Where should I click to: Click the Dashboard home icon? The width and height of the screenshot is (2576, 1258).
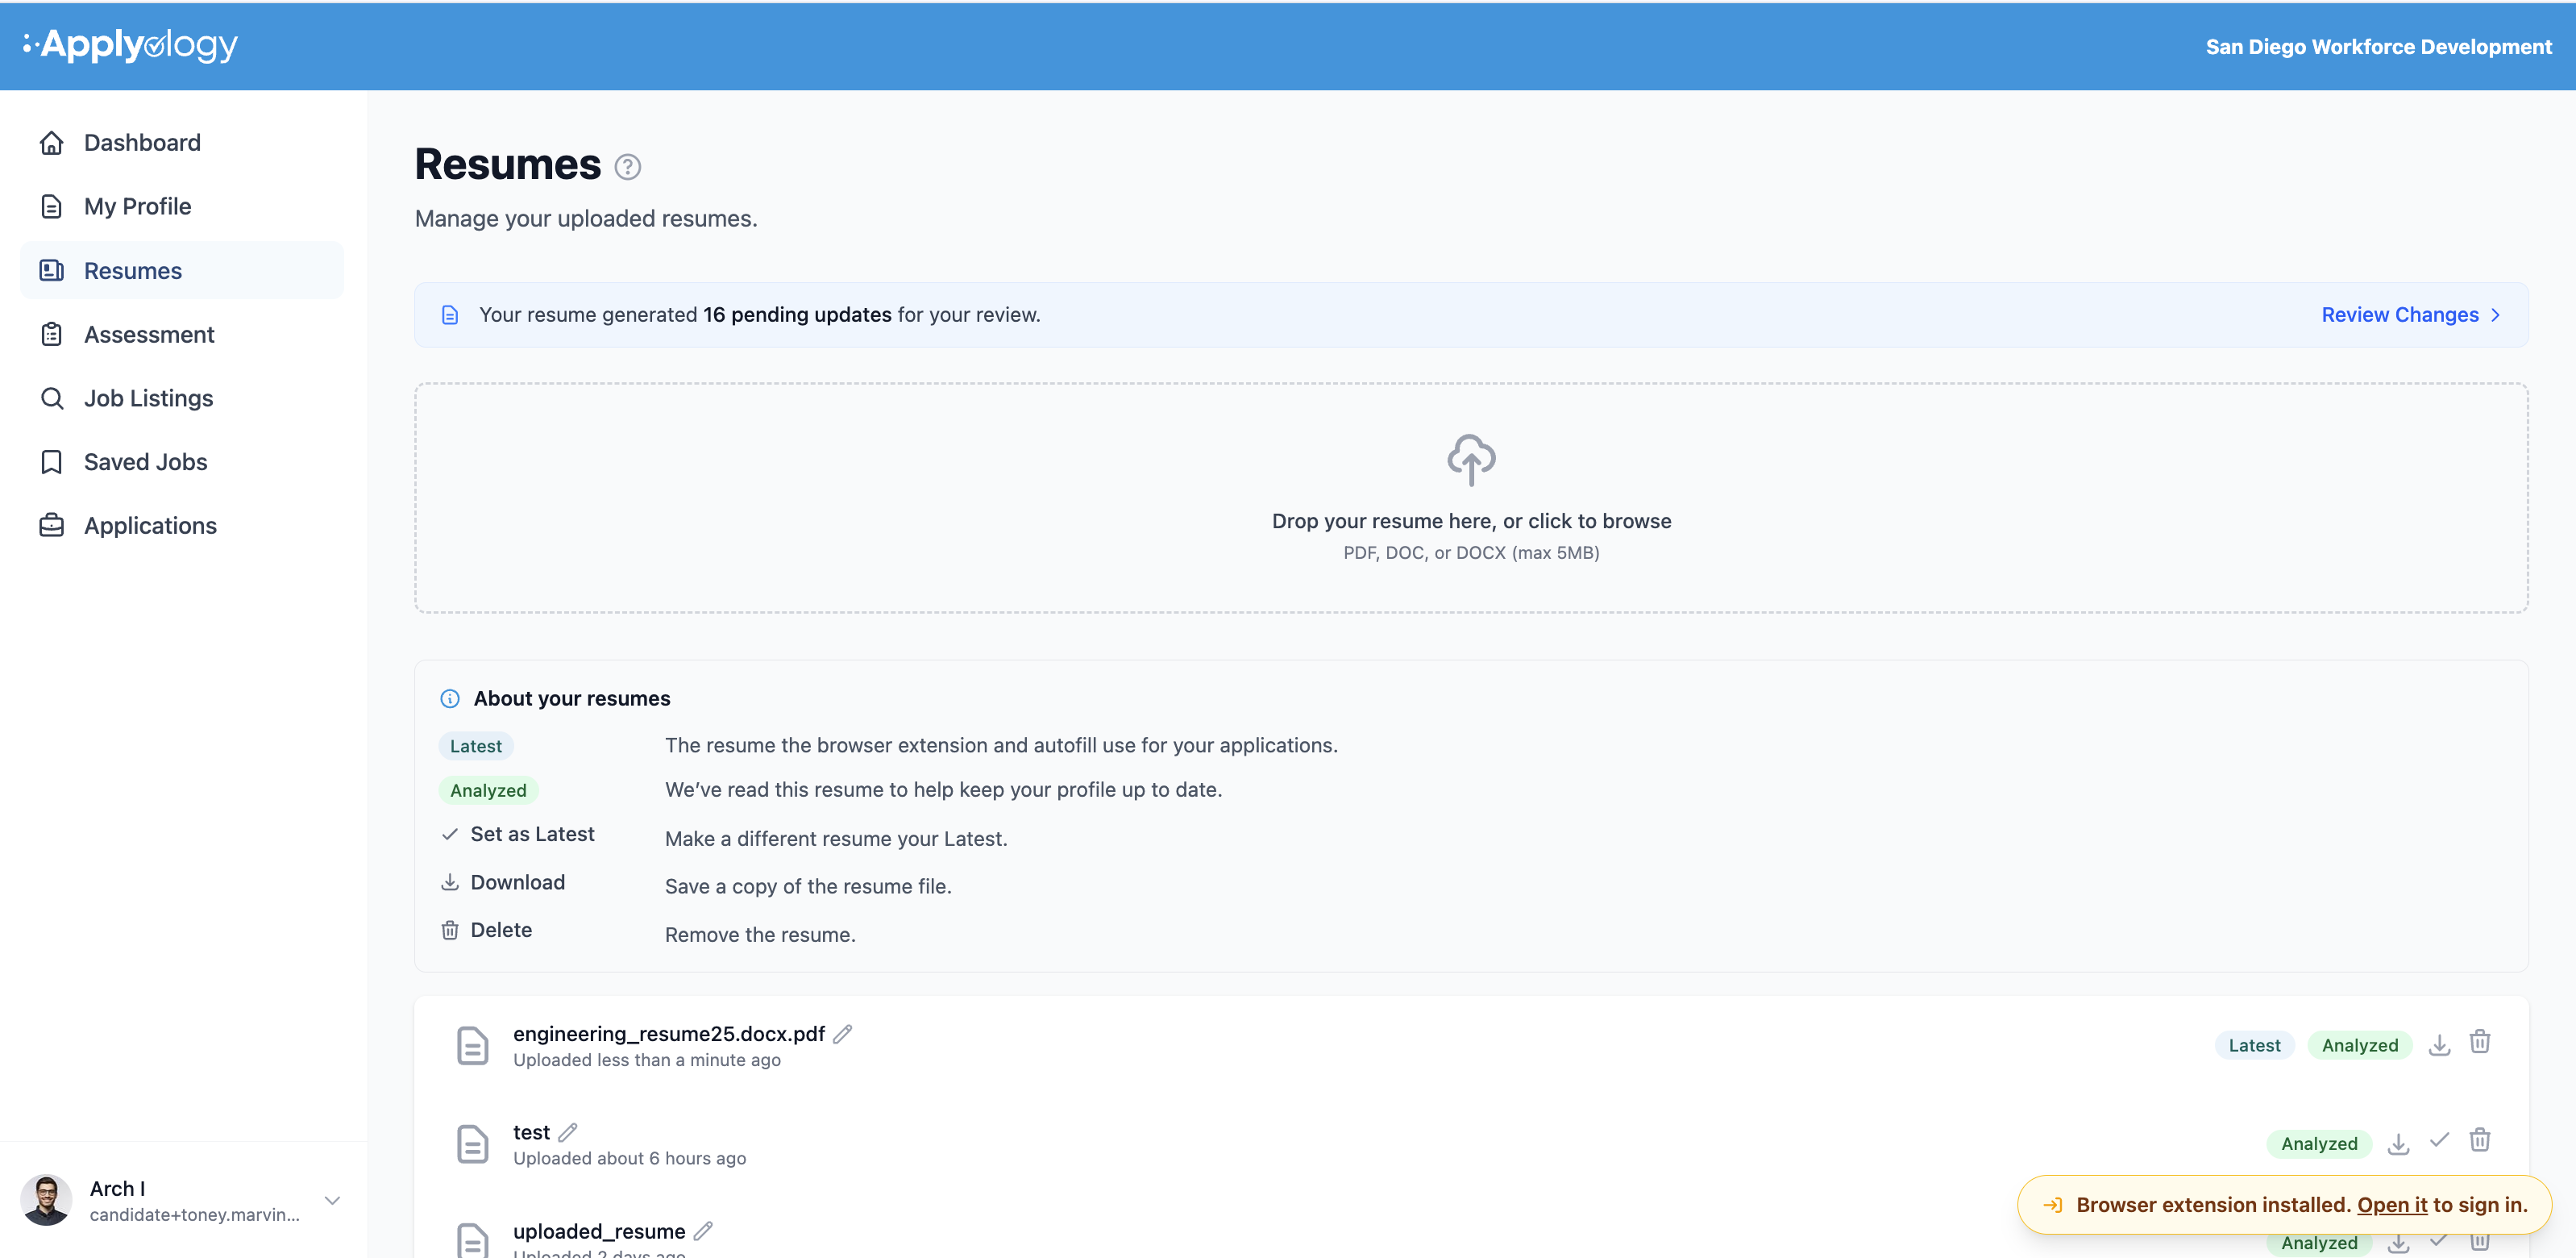pos(52,143)
